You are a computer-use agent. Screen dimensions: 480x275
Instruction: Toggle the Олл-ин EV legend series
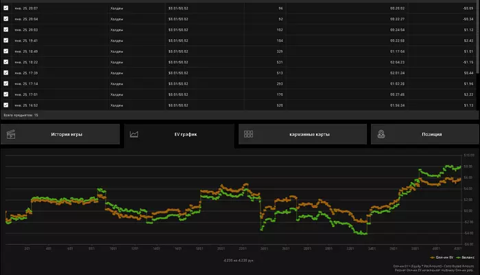(x=442, y=258)
